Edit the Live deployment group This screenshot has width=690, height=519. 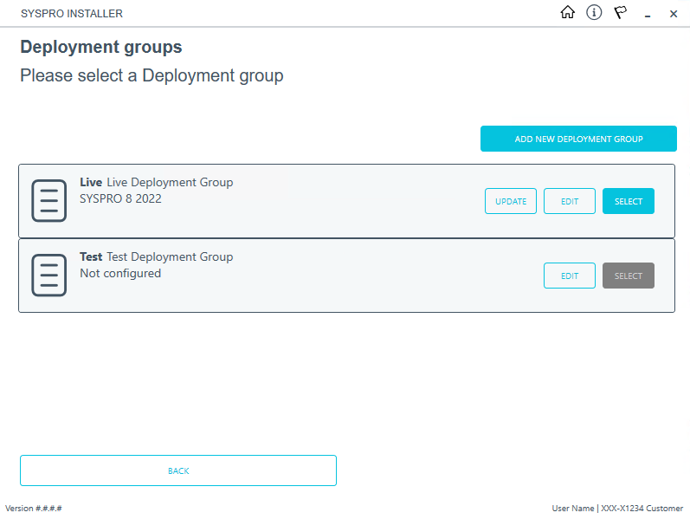tap(569, 201)
